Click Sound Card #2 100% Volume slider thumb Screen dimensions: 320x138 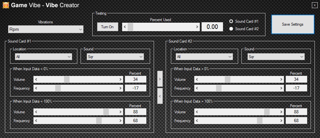pyautogui.click(x=267, y=112)
